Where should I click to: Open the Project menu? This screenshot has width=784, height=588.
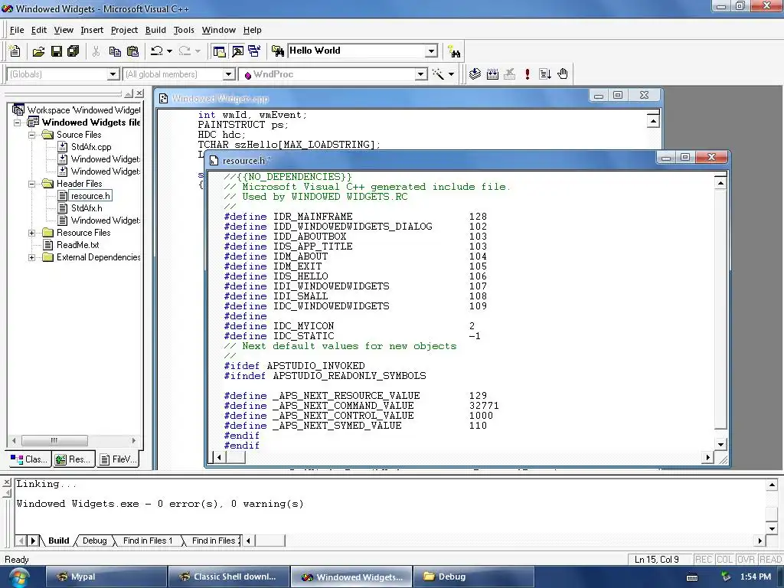click(x=124, y=30)
